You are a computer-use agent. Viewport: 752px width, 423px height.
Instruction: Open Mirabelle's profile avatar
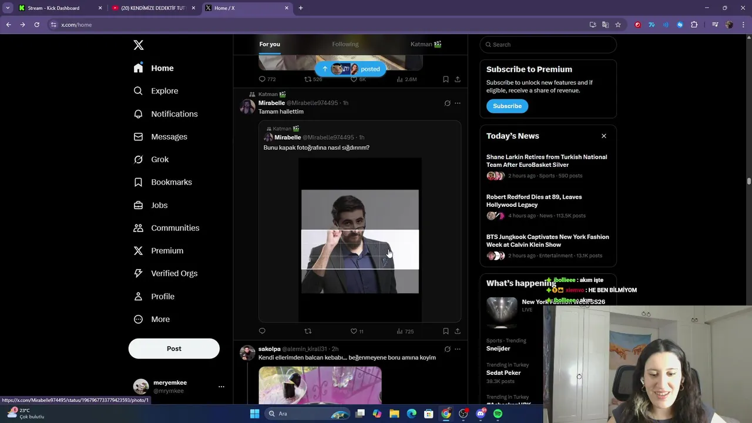point(247,106)
